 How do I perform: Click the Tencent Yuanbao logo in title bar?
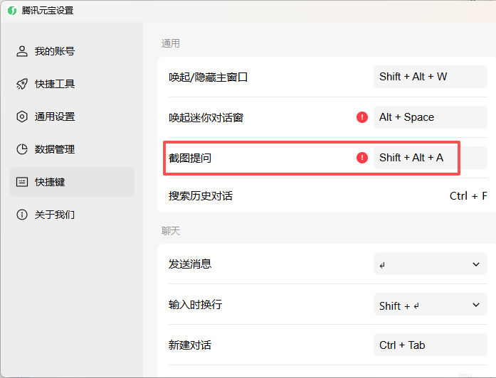[x=12, y=11]
